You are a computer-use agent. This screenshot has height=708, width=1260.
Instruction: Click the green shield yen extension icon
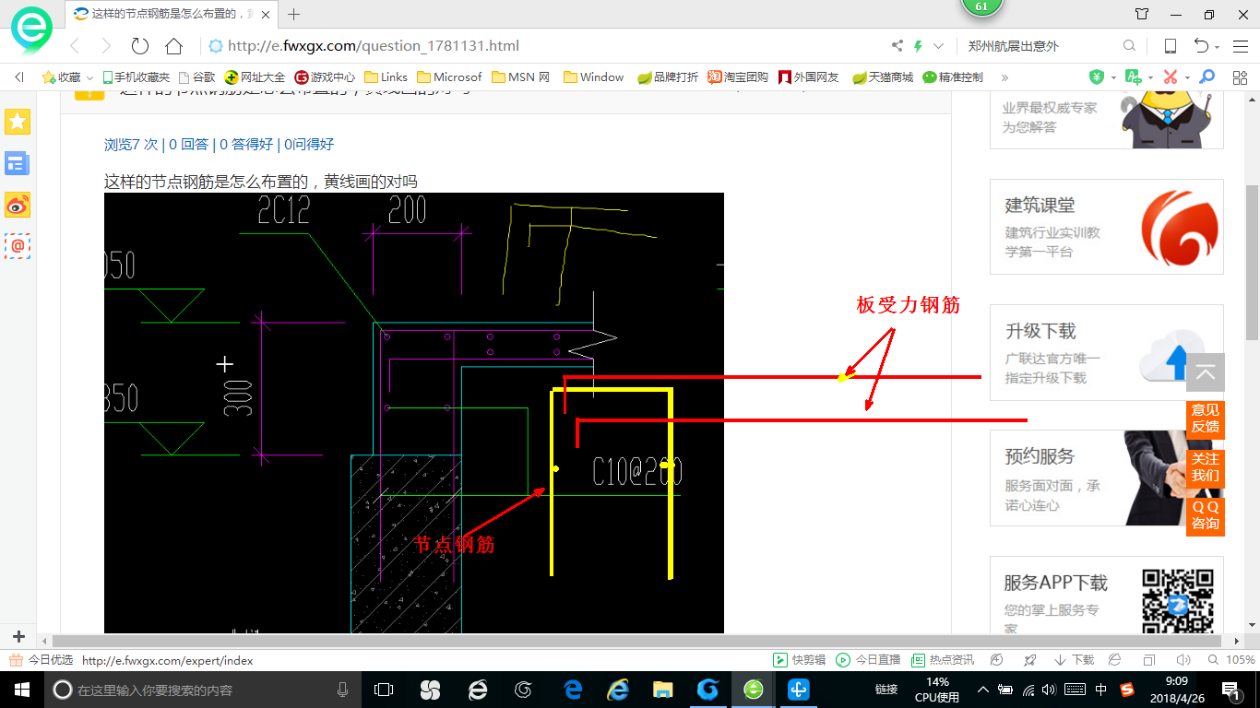1097,77
